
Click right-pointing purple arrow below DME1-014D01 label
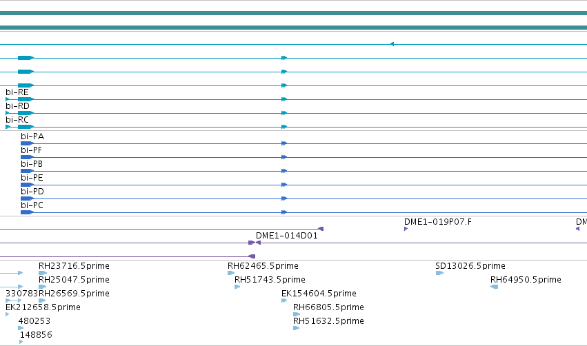252,243
